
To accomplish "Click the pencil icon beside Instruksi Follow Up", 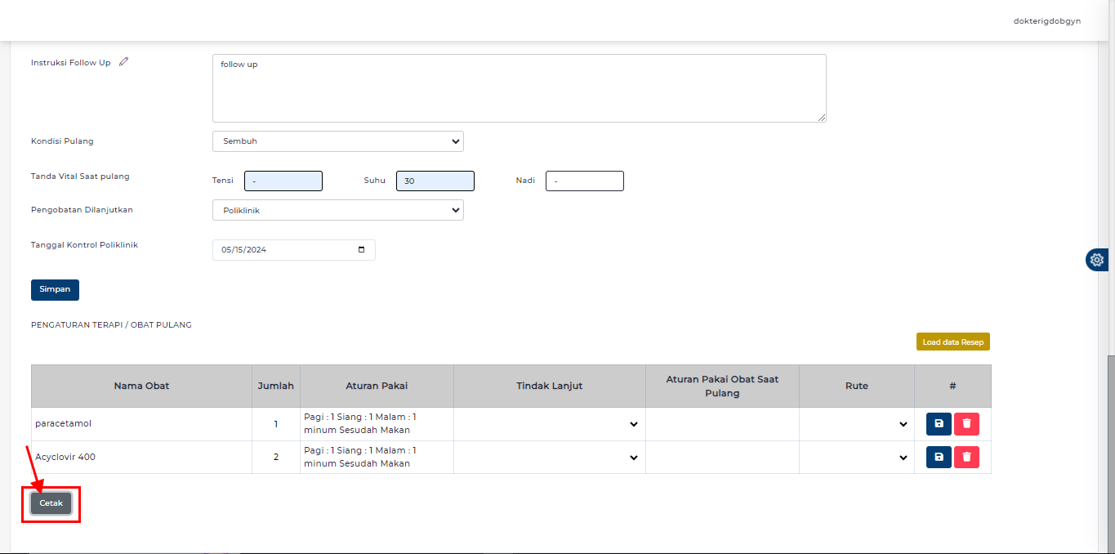I will tap(124, 62).
